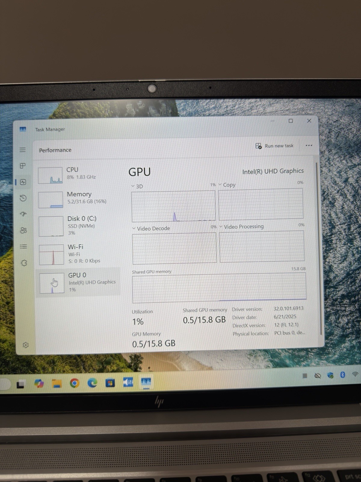Open the Video Processing engine dropdown
The width and height of the screenshot is (361, 482).
tap(241, 227)
